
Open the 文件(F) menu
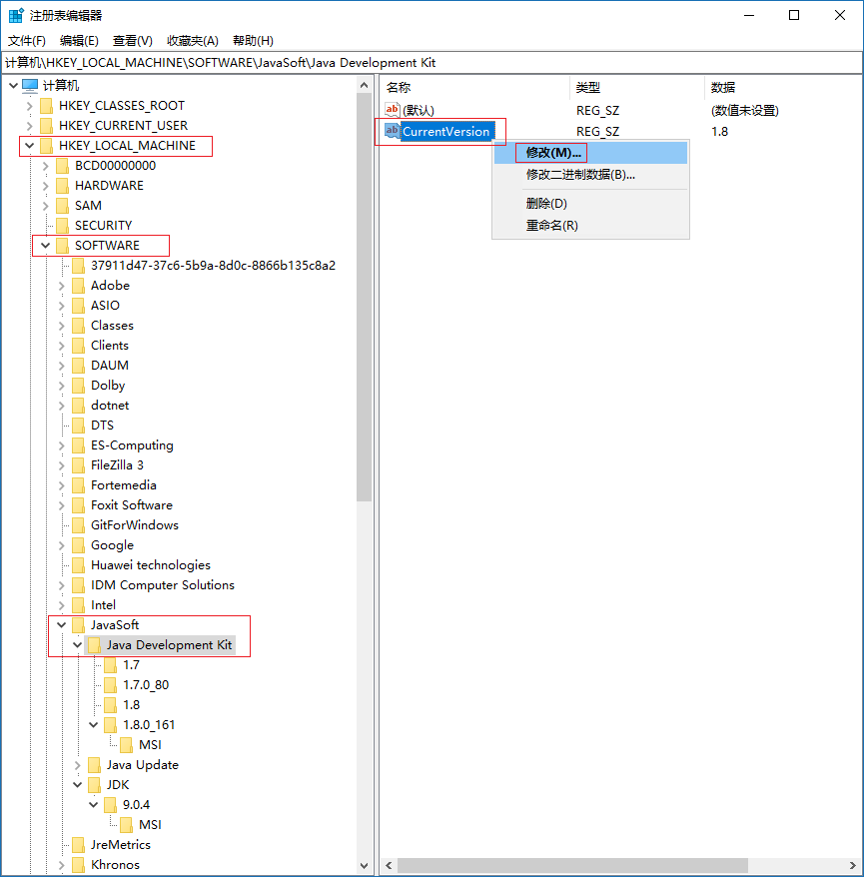pos(27,40)
